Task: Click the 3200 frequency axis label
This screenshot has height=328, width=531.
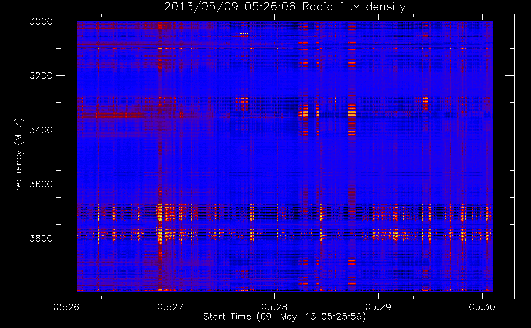Action: [41, 76]
